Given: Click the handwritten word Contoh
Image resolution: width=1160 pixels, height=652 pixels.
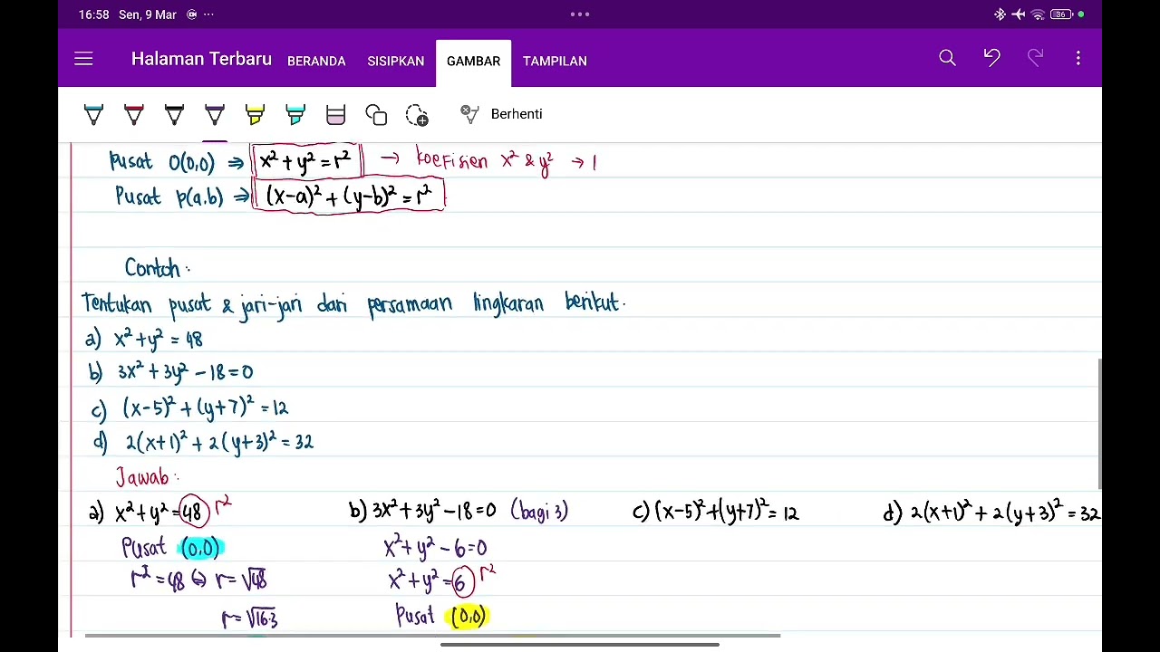Looking at the screenshot, I should pos(155,269).
